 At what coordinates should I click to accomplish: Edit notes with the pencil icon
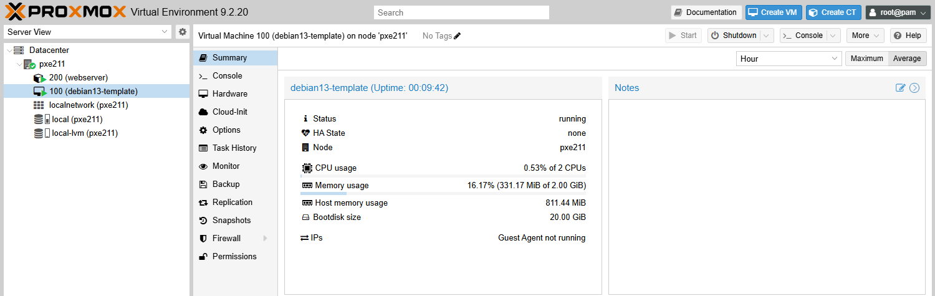click(900, 88)
